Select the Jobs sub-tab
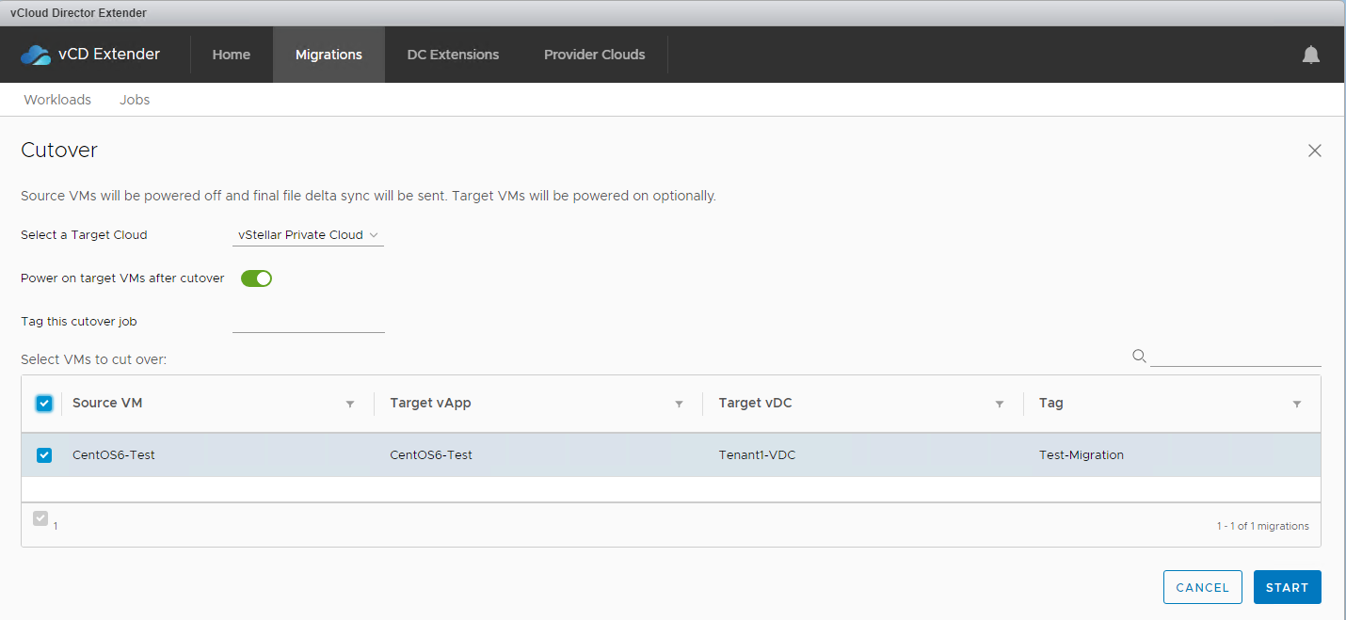The height and width of the screenshot is (620, 1346). pos(135,100)
